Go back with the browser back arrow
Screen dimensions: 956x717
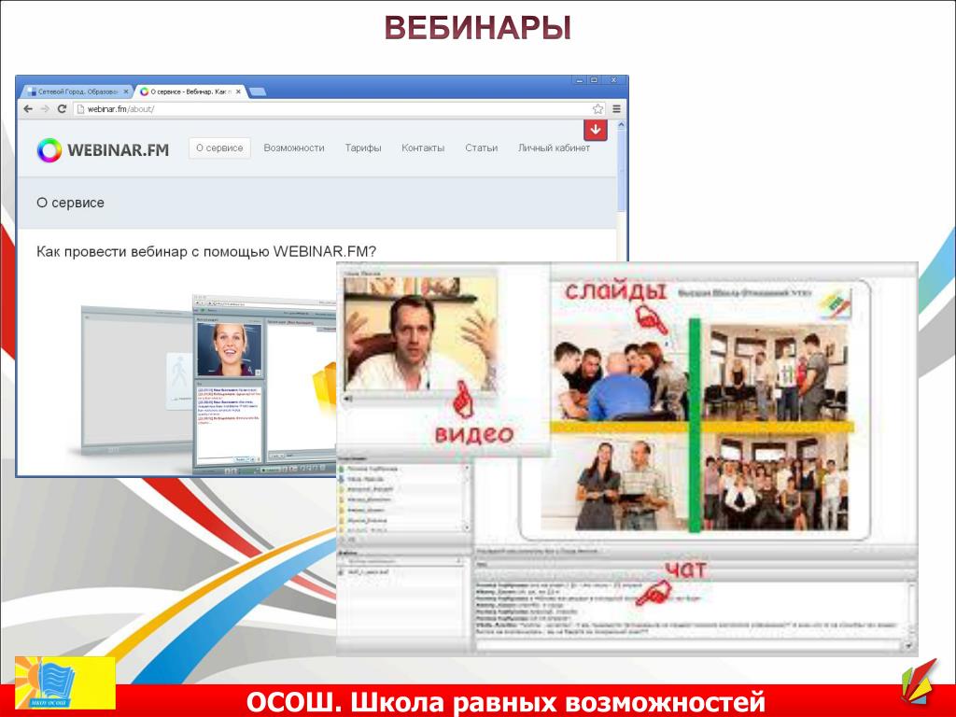click(28, 108)
